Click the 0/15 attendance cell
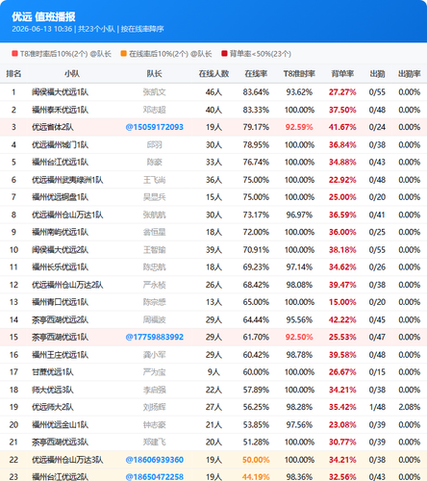 (x=377, y=372)
